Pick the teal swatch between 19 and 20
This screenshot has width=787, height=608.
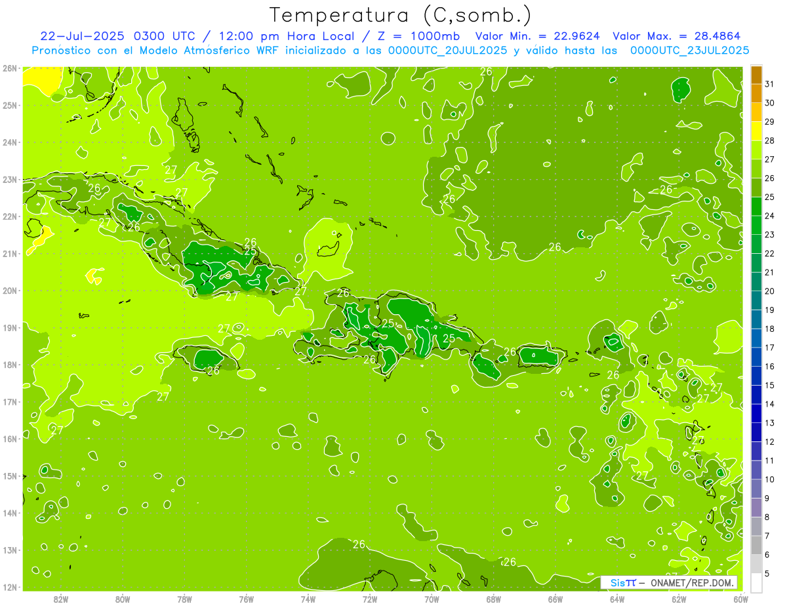pos(756,300)
